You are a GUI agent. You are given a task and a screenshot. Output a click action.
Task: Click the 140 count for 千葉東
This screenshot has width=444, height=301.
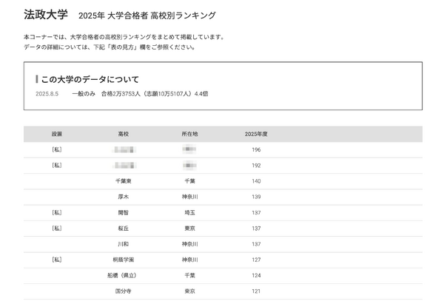256,181
